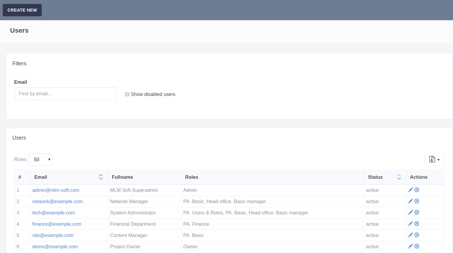Image resolution: width=453 pixels, height=253 pixels.
Task: Sort the table by Status column
Action: [399, 177]
